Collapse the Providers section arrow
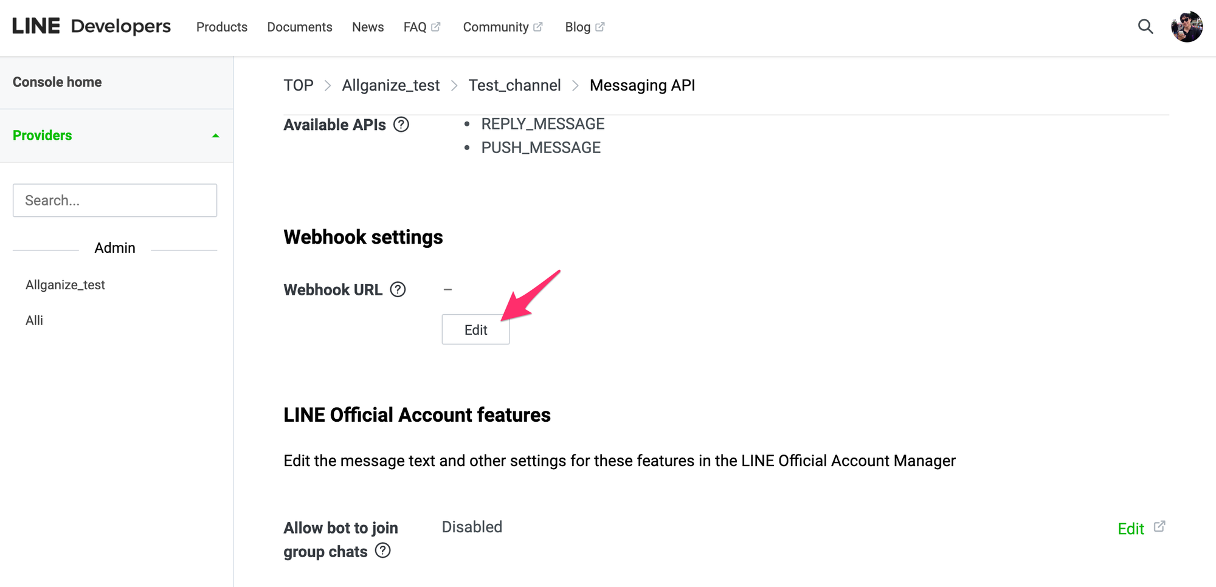Viewport: 1216px width, 587px height. tap(215, 136)
